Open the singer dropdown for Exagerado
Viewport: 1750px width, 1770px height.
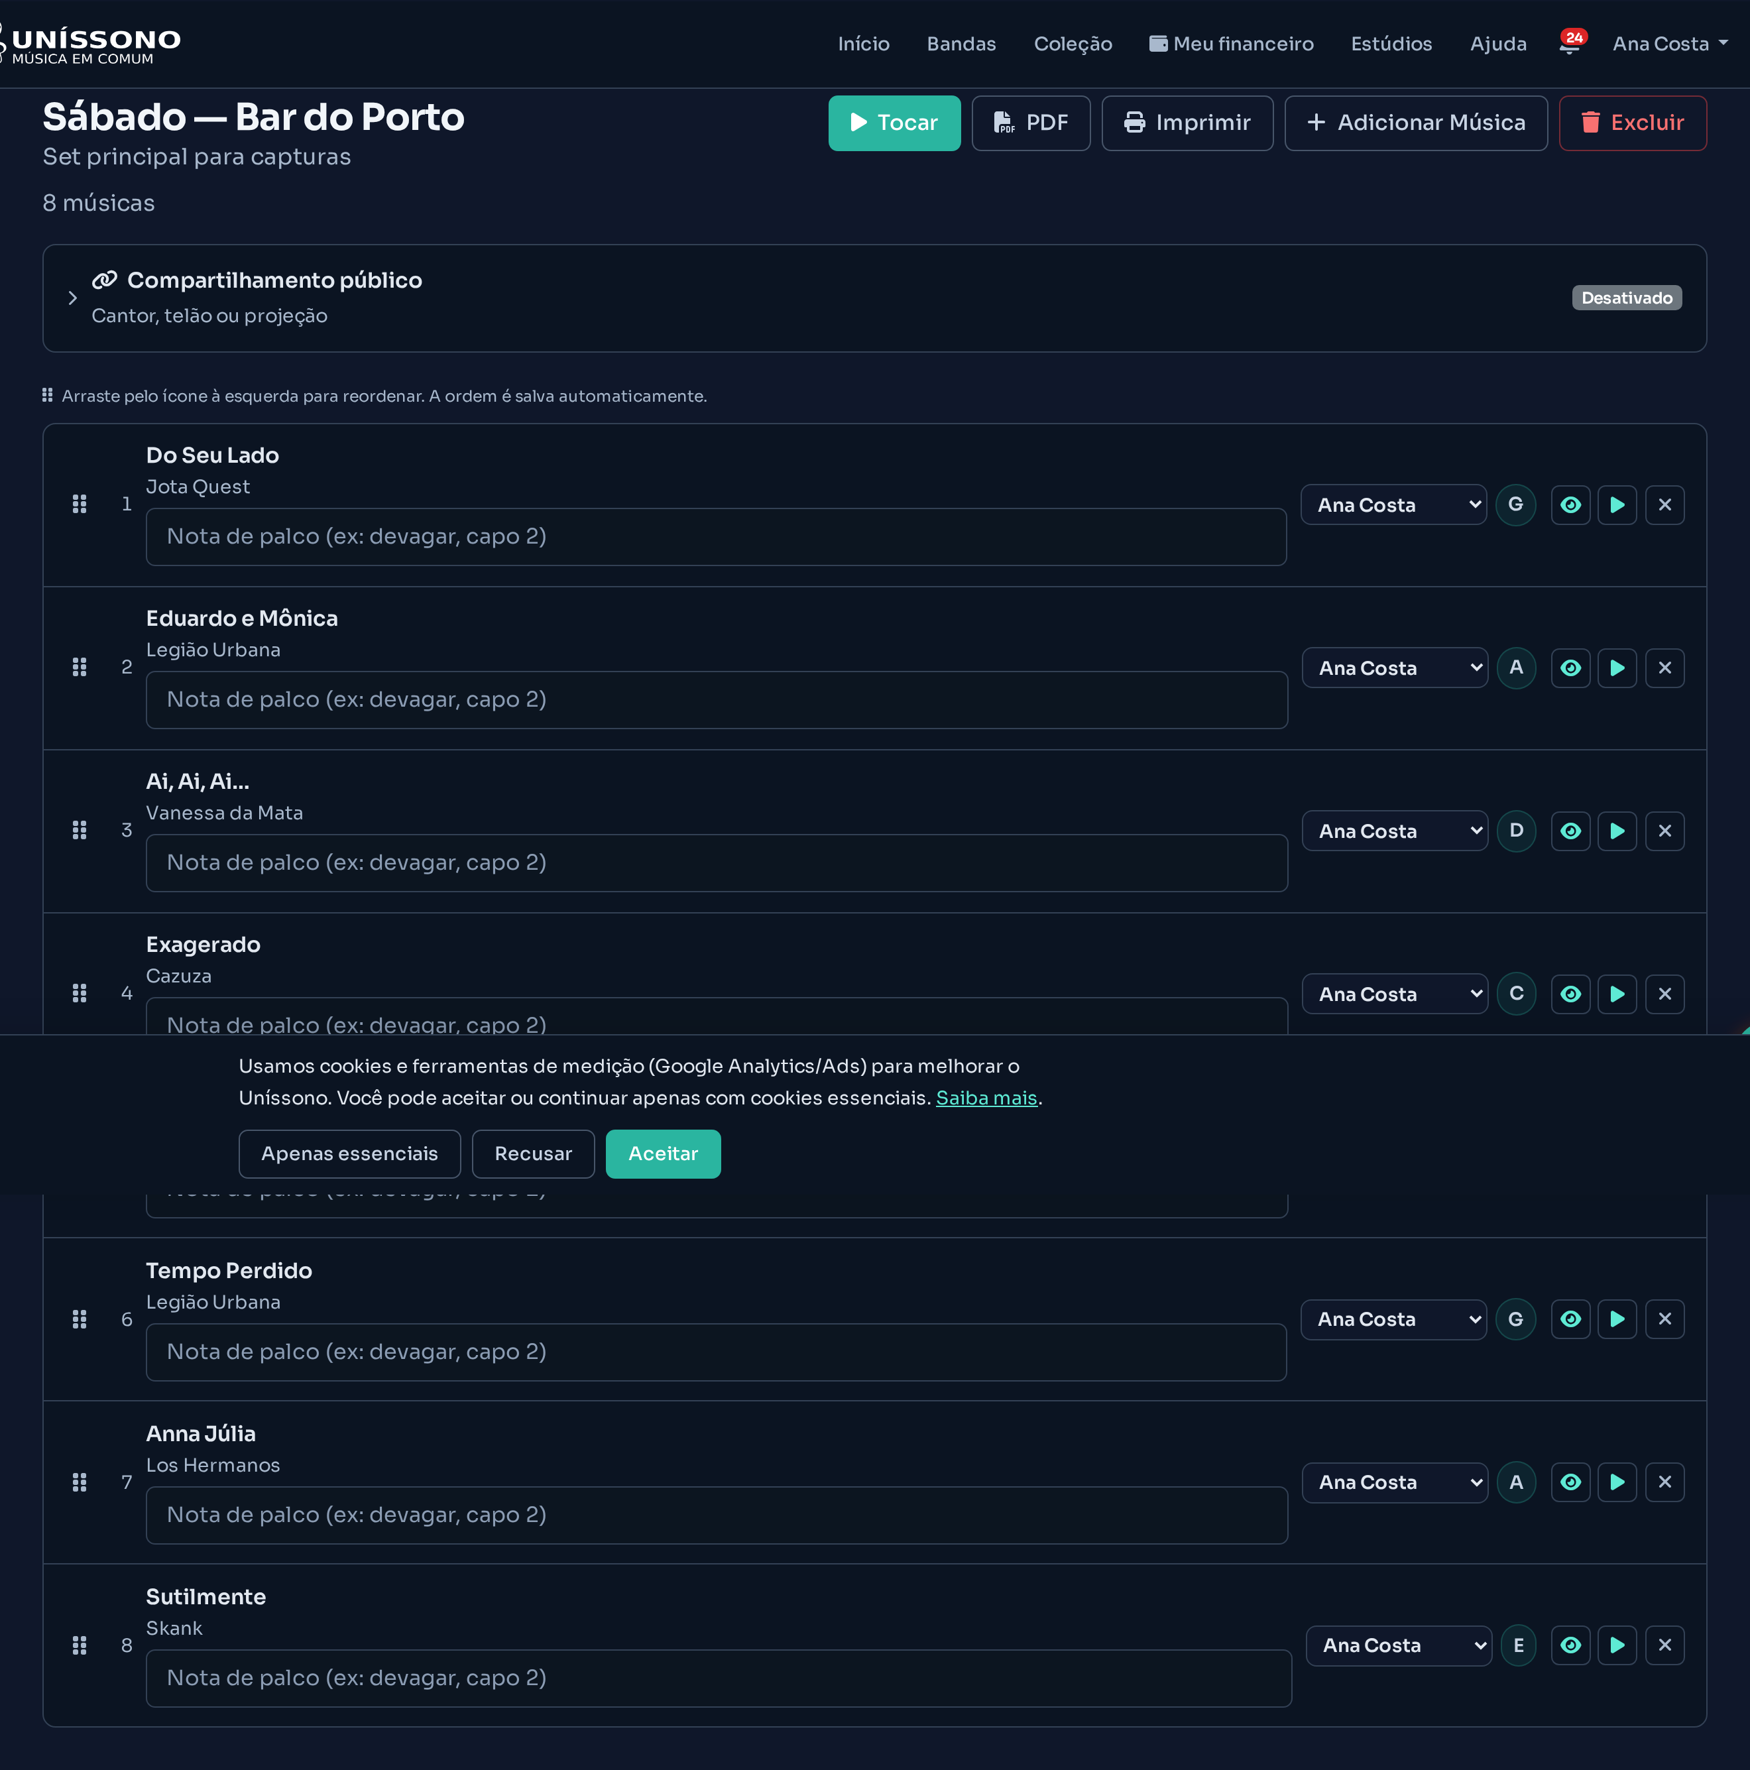click(1395, 994)
